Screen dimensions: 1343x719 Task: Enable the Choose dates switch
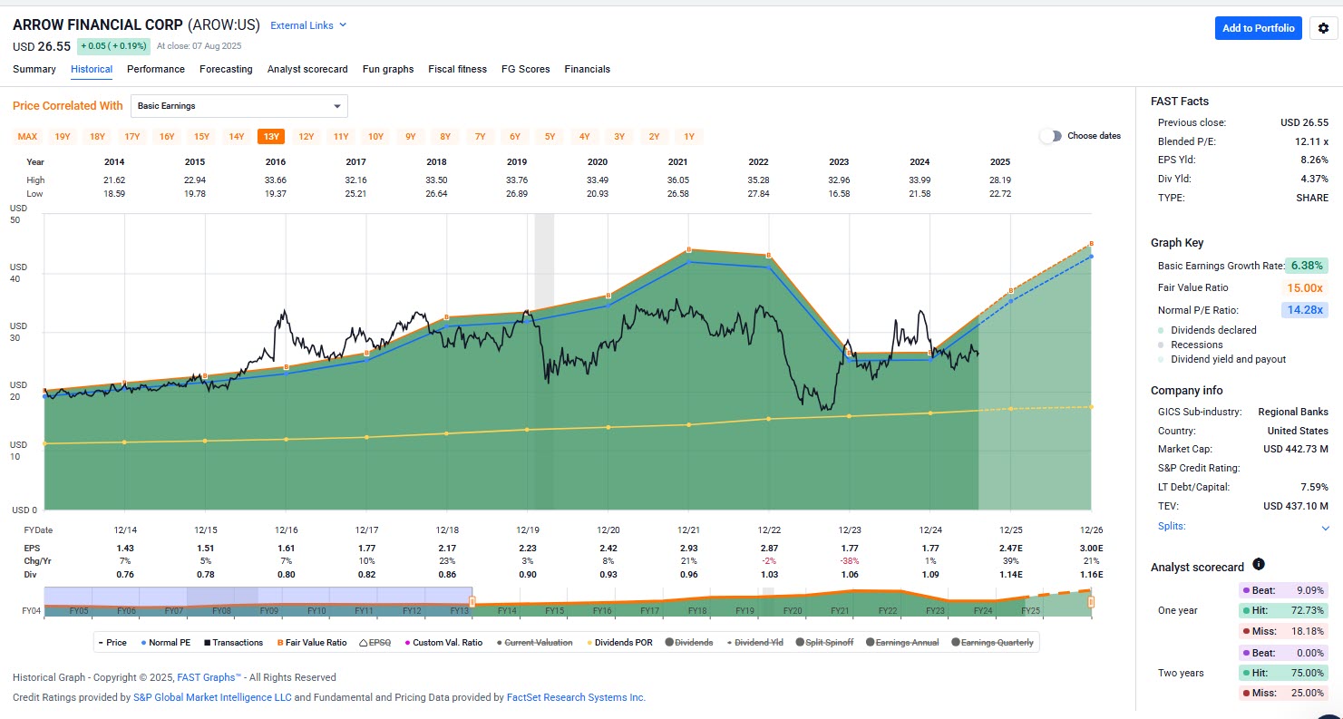(x=1051, y=136)
